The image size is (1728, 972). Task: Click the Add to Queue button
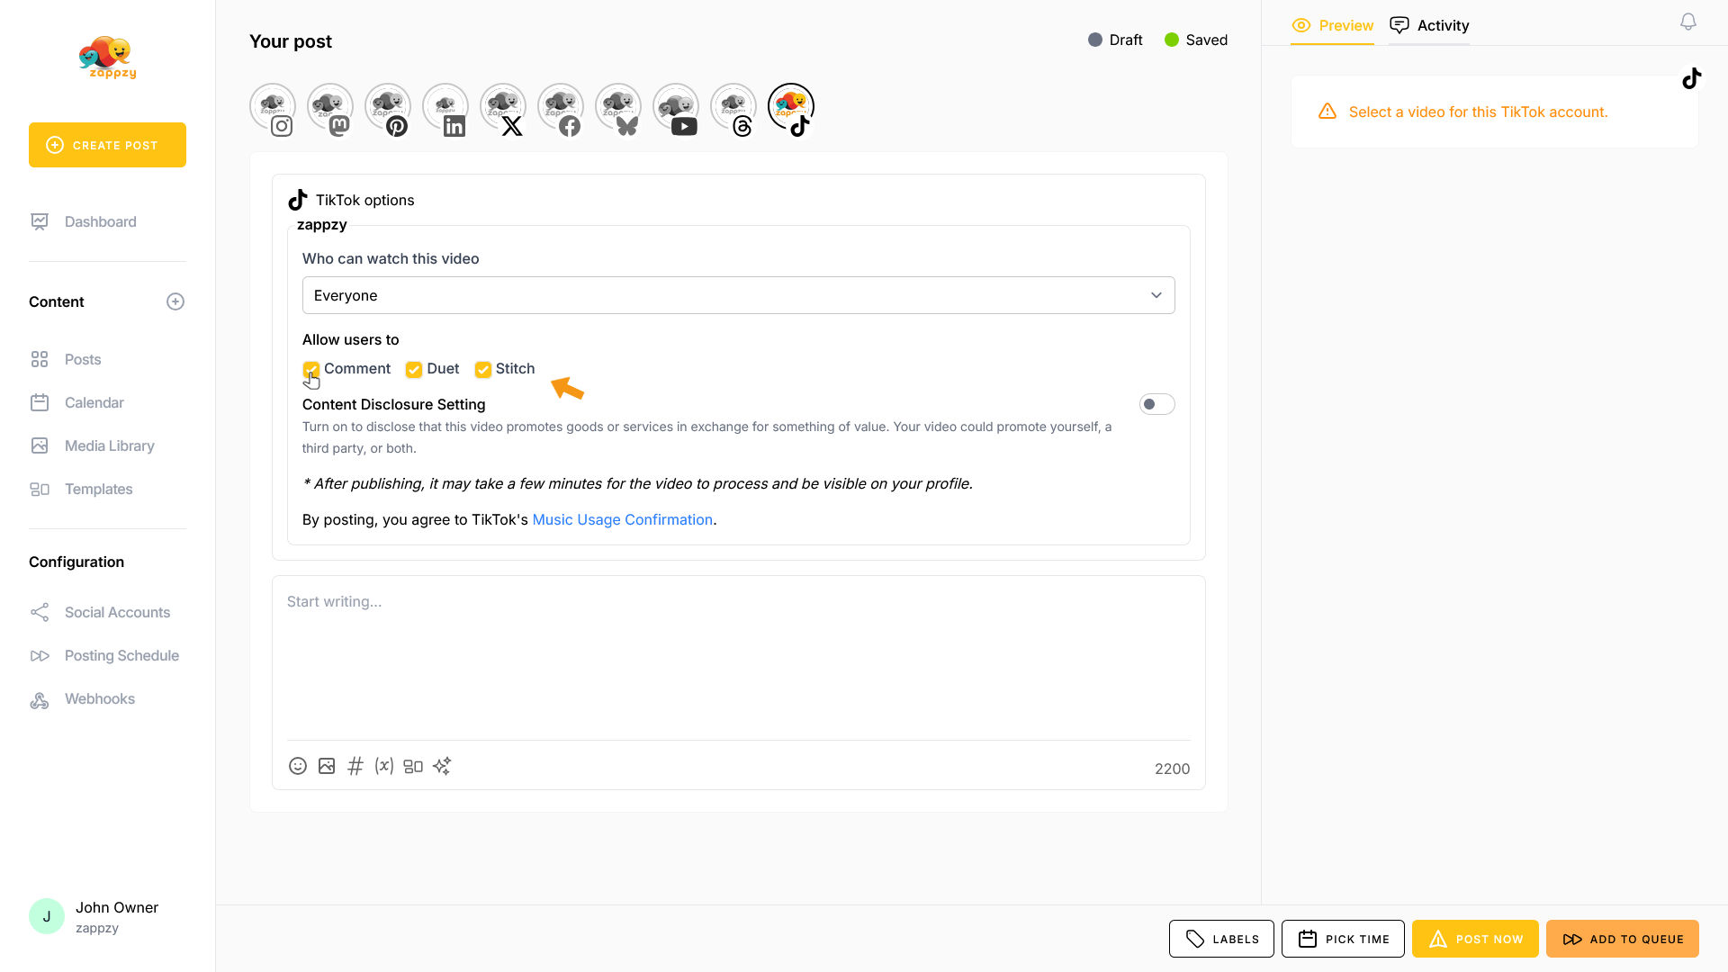pos(1622,939)
